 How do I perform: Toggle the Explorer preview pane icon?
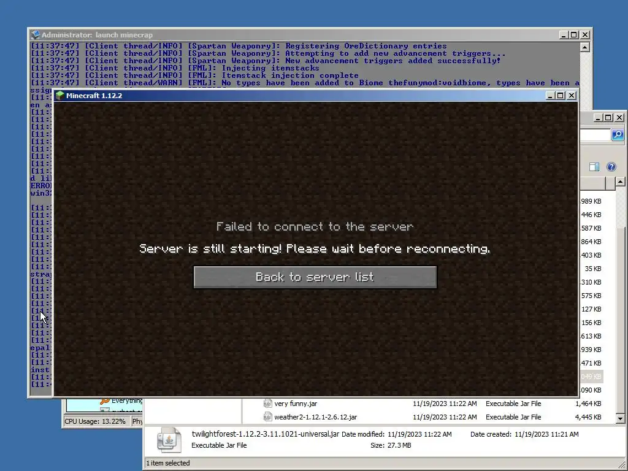point(594,167)
